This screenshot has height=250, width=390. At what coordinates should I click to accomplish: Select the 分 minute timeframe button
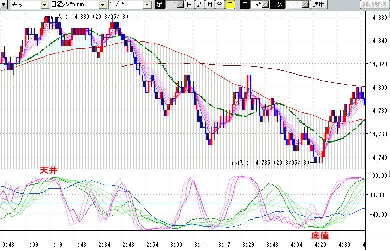(x=219, y=5)
